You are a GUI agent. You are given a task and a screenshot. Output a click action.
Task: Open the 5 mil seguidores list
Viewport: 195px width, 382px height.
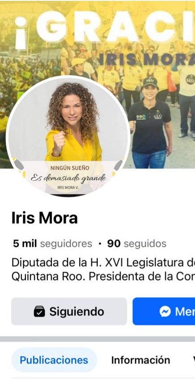52,244
